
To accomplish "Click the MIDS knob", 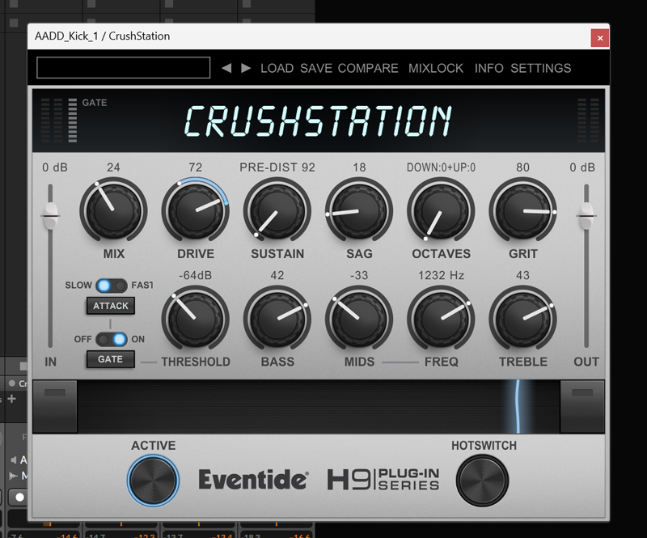I will [x=359, y=320].
